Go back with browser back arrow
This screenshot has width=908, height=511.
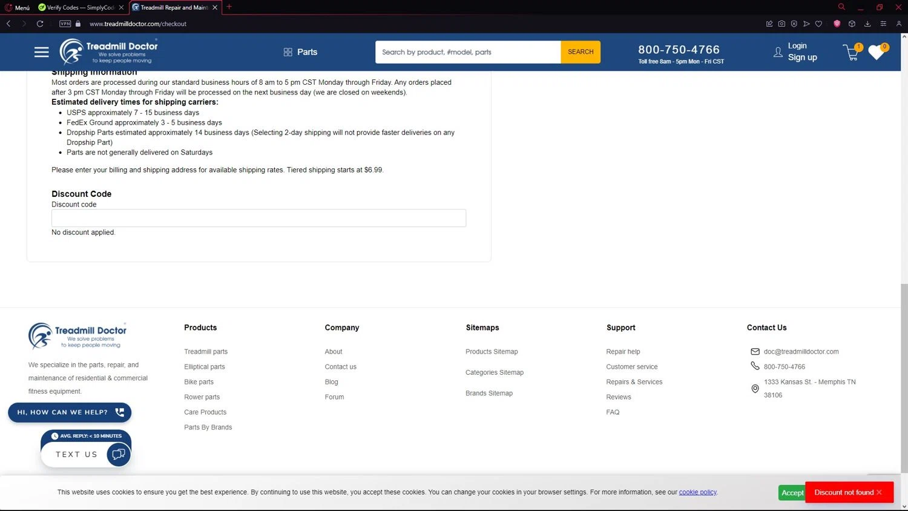click(8, 24)
